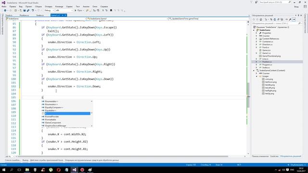Image resolution: width=308 pixels, height=173 pixels.
Task: Click the Collapse All icon in Solution Explorer
Action: tap(278, 19)
